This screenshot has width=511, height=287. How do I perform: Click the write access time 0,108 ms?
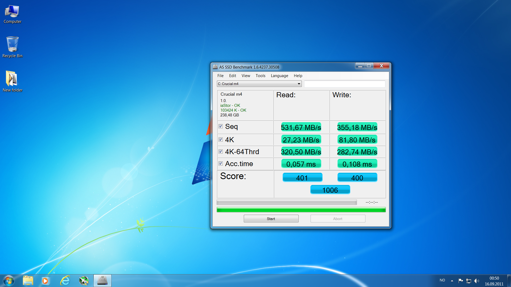coord(357,164)
